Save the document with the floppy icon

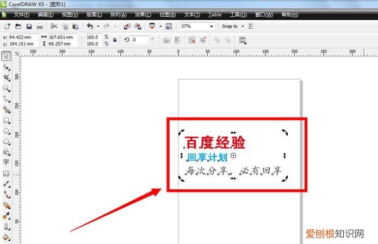(29, 26)
